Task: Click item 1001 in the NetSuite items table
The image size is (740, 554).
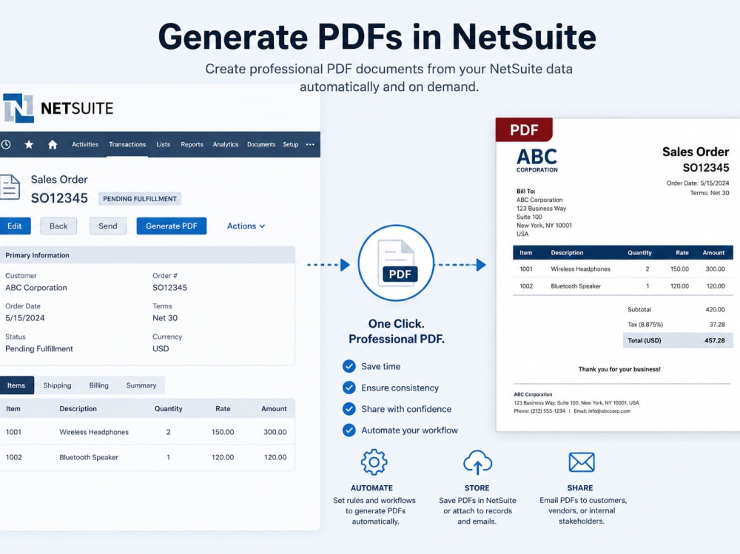Action: 13,432
